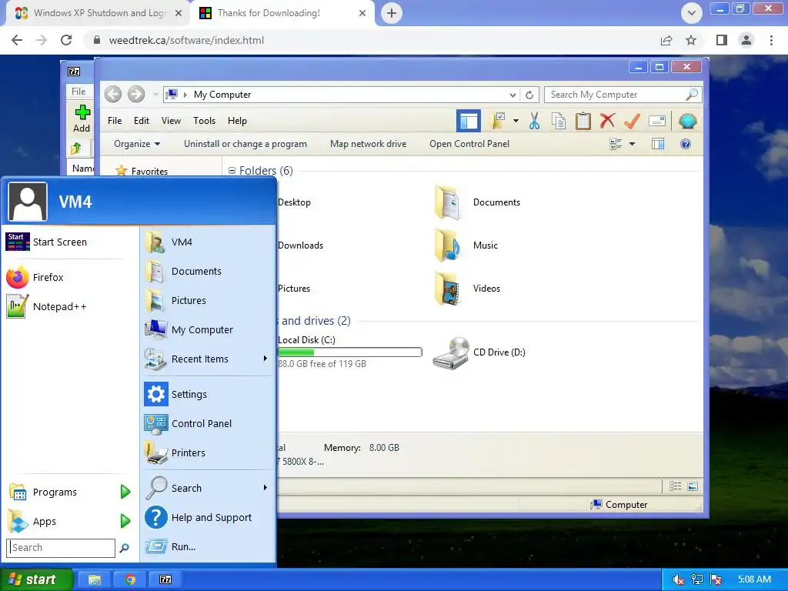Open Control Panel from the start menu
Screen dimensions: 788x591
(208, 424)
